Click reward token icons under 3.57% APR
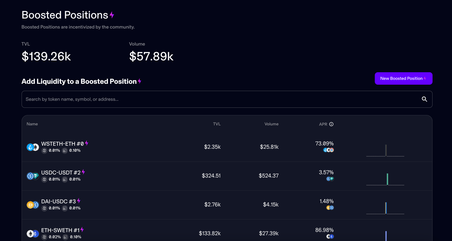452x241 pixels. point(330,179)
